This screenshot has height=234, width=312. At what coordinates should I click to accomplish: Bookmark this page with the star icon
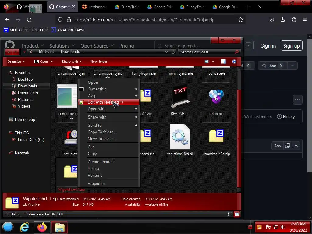coord(241,20)
